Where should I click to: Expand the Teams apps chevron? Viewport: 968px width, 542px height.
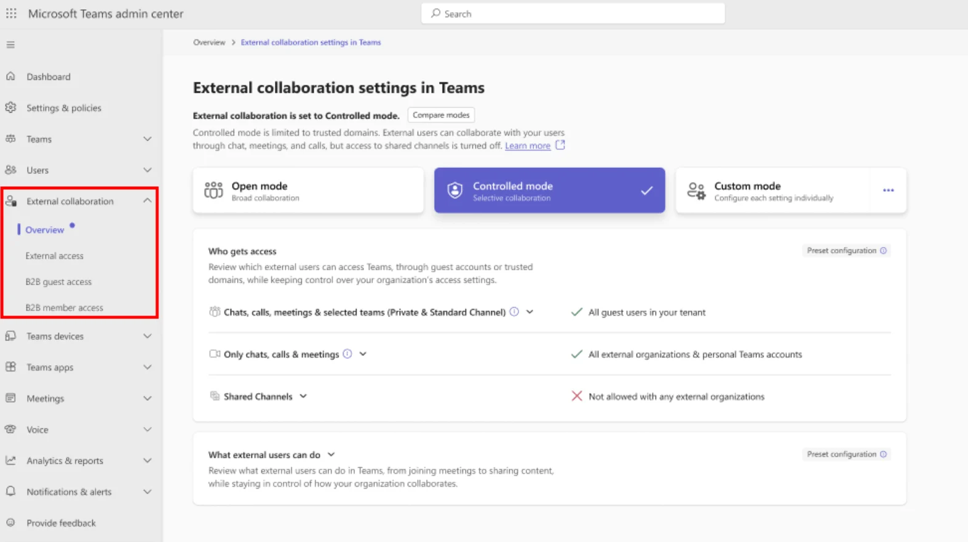[148, 367]
